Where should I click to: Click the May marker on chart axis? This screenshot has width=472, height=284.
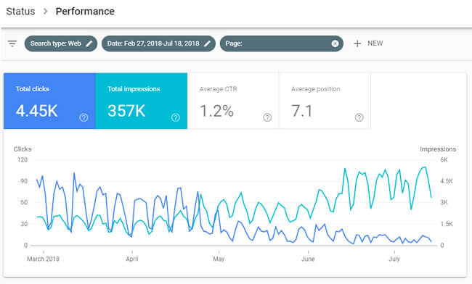(x=219, y=259)
